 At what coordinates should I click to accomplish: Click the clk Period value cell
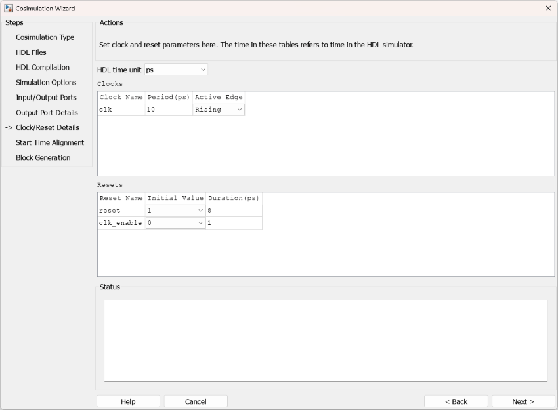click(x=169, y=110)
